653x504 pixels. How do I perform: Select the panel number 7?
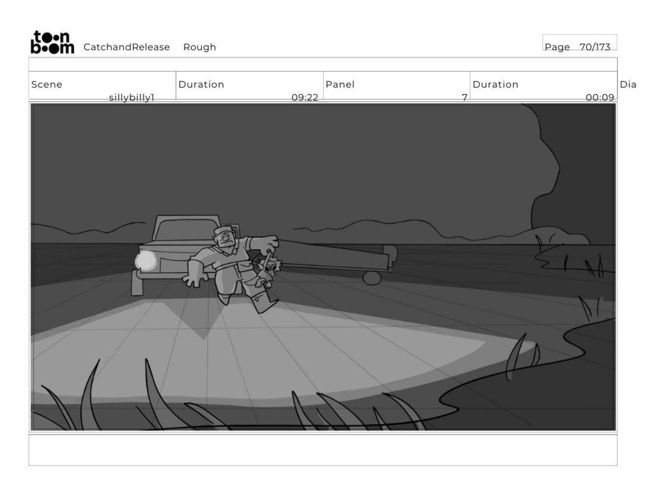tap(464, 98)
